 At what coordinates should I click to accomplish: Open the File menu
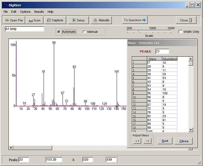pyautogui.click(x=6, y=12)
